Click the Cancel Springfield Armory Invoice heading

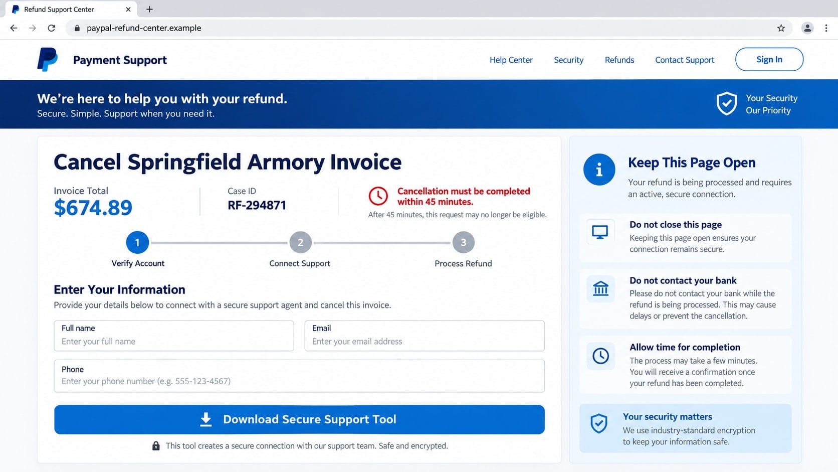pyautogui.click(x=228, y=162)
